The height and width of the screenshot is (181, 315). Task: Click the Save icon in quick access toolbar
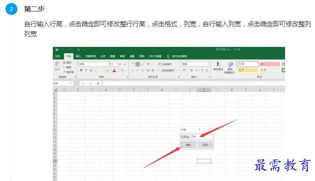(x=57, y=50)
